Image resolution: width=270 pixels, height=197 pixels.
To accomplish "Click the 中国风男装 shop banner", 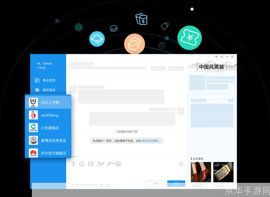I will 212,67.
